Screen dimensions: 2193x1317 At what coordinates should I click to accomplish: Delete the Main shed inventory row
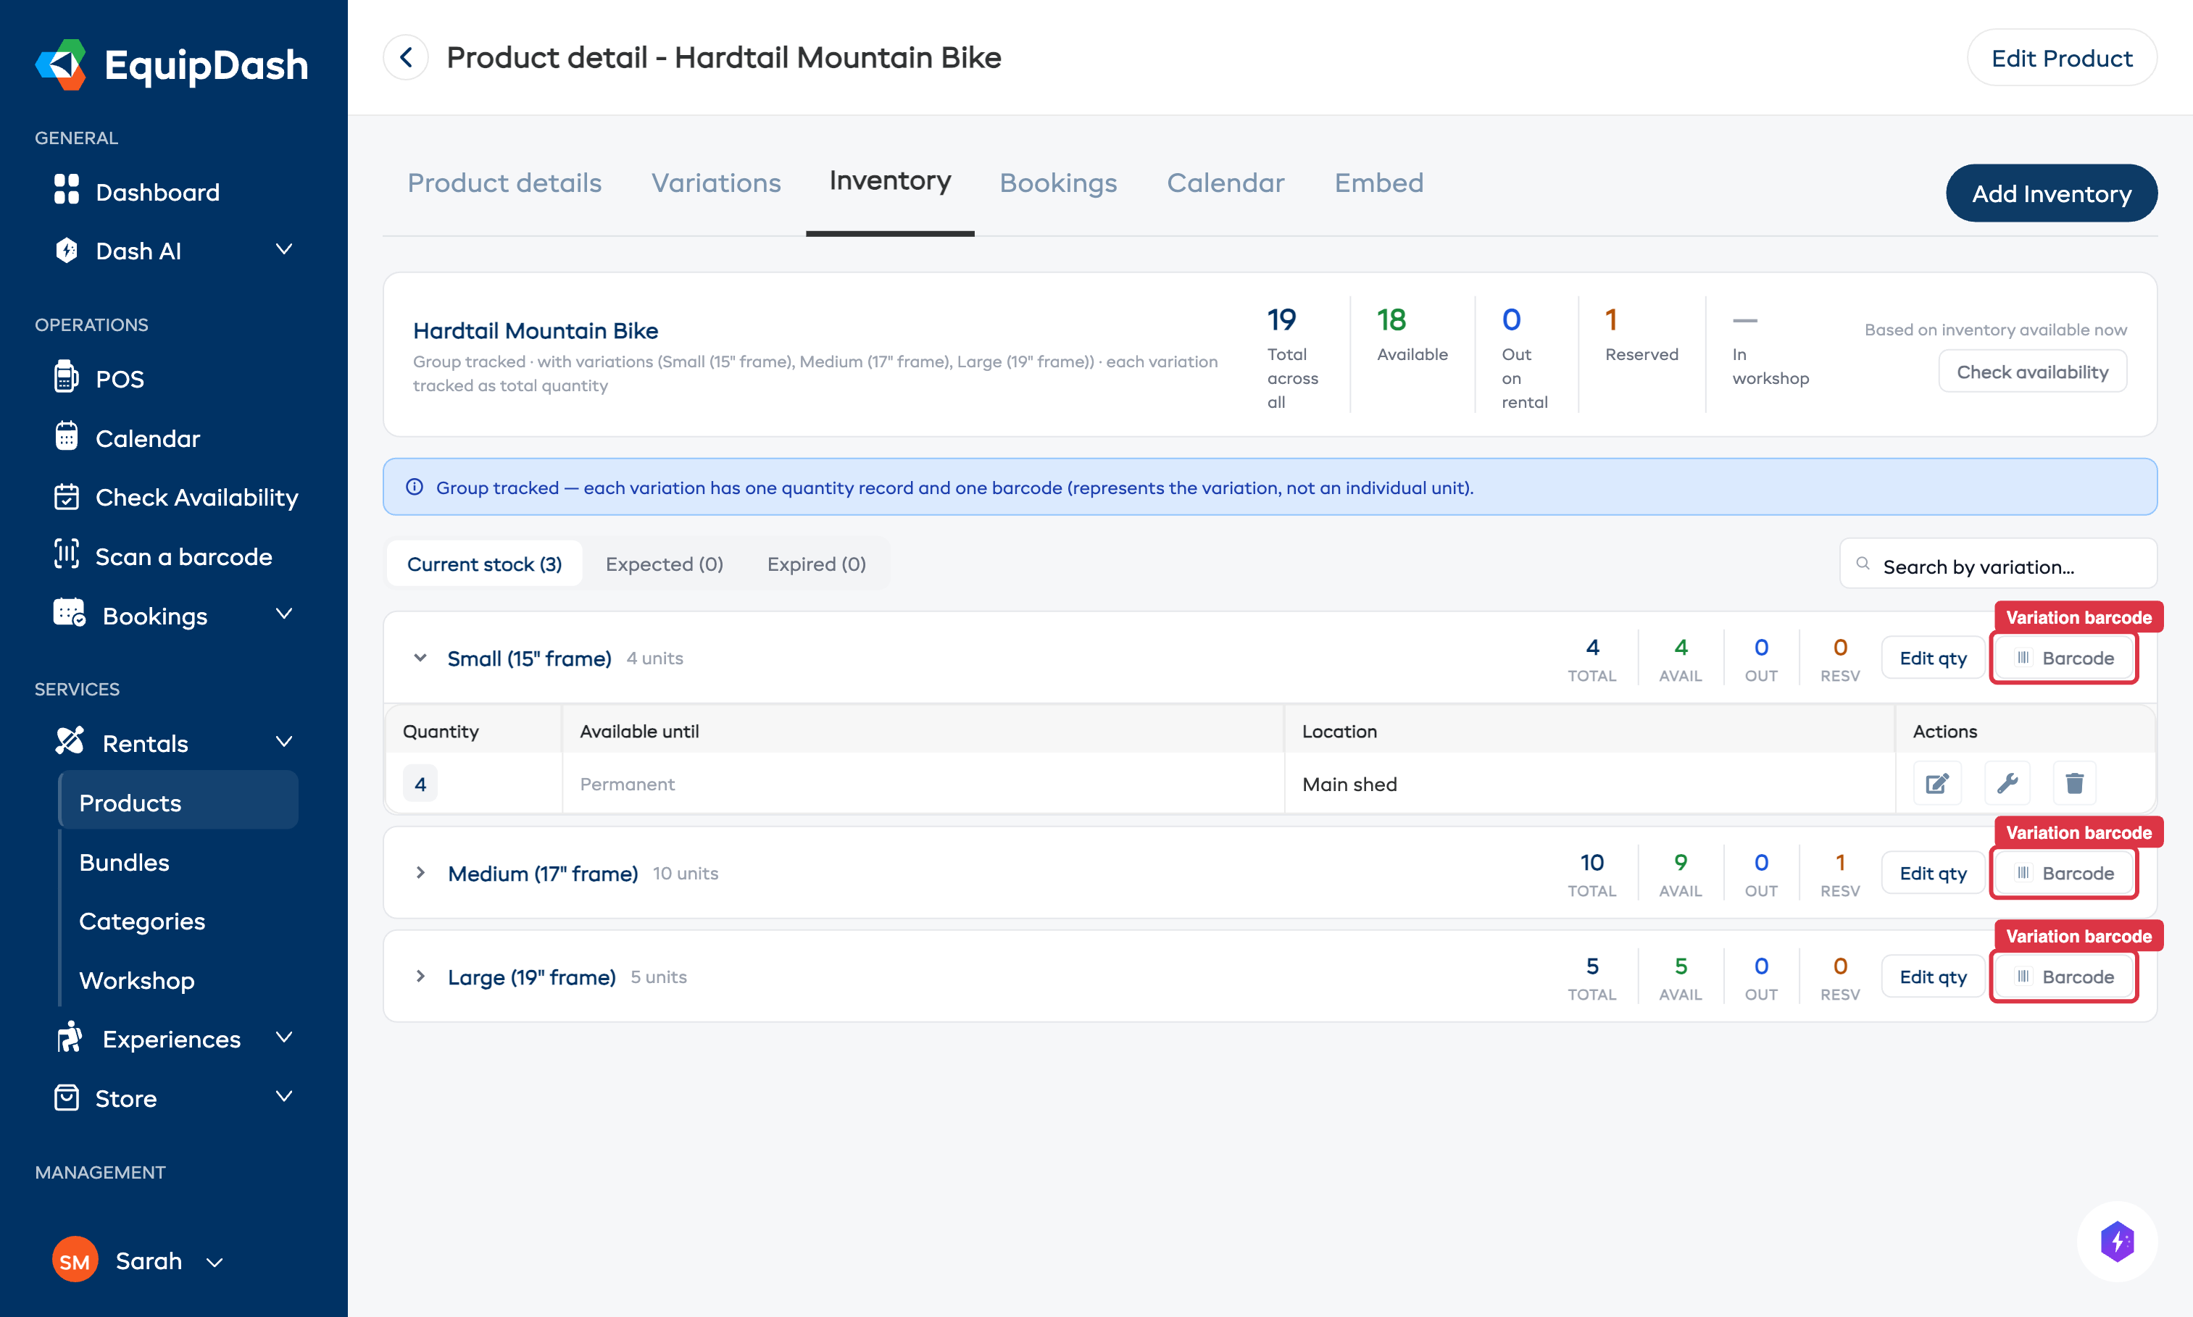[2075, 783]
